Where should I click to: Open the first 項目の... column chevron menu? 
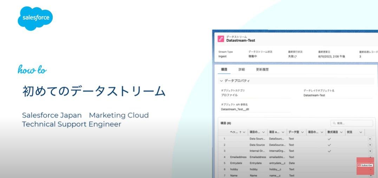pyautogui.click(x=263, y=132)
